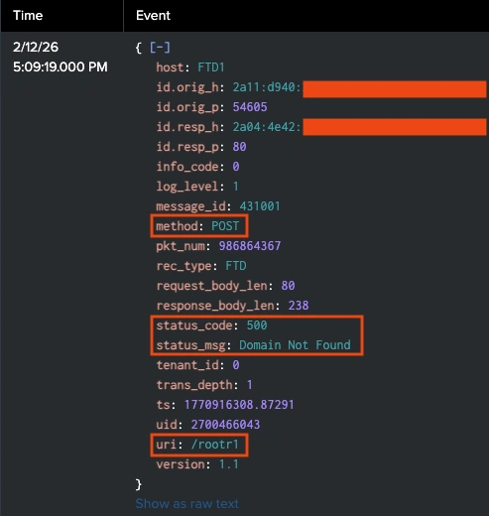Select the message_id value 431001
Screen dimensions: 489x516
[x=260, y=206]
